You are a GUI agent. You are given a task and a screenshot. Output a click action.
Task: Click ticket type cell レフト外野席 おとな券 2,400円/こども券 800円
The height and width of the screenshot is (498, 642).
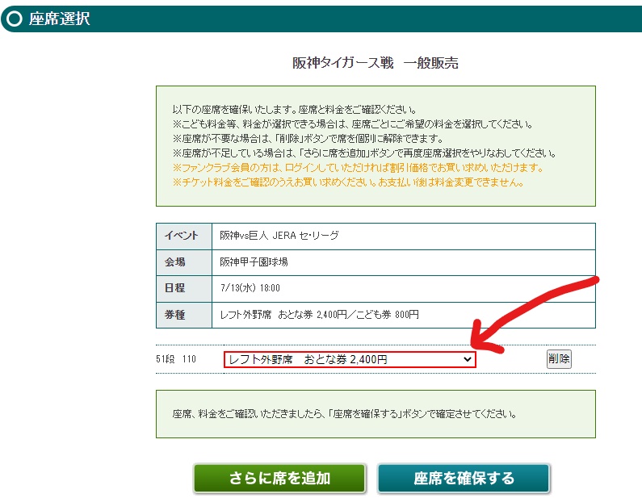[x=403, y=315]
